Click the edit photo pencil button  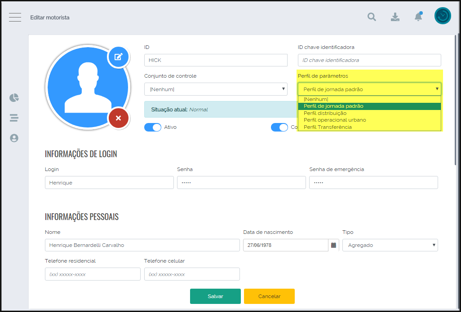118,57
